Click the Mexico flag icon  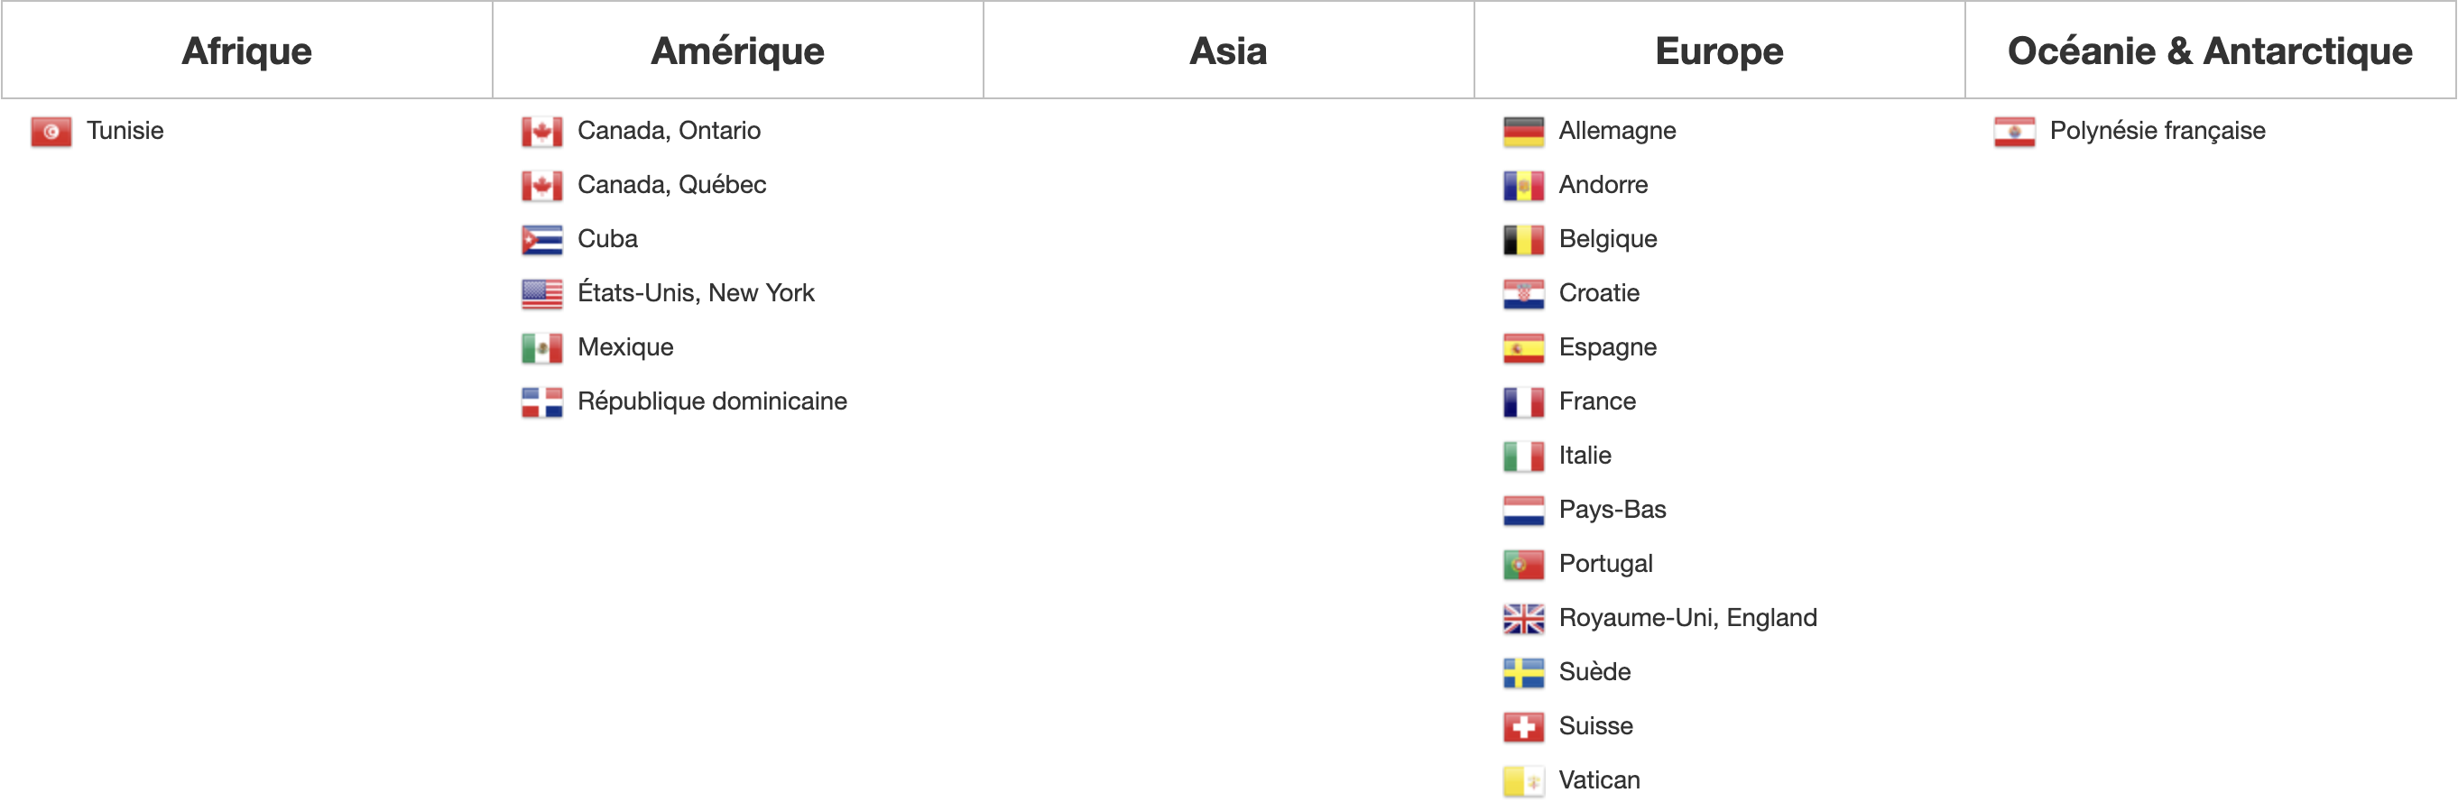pos(542,348)
